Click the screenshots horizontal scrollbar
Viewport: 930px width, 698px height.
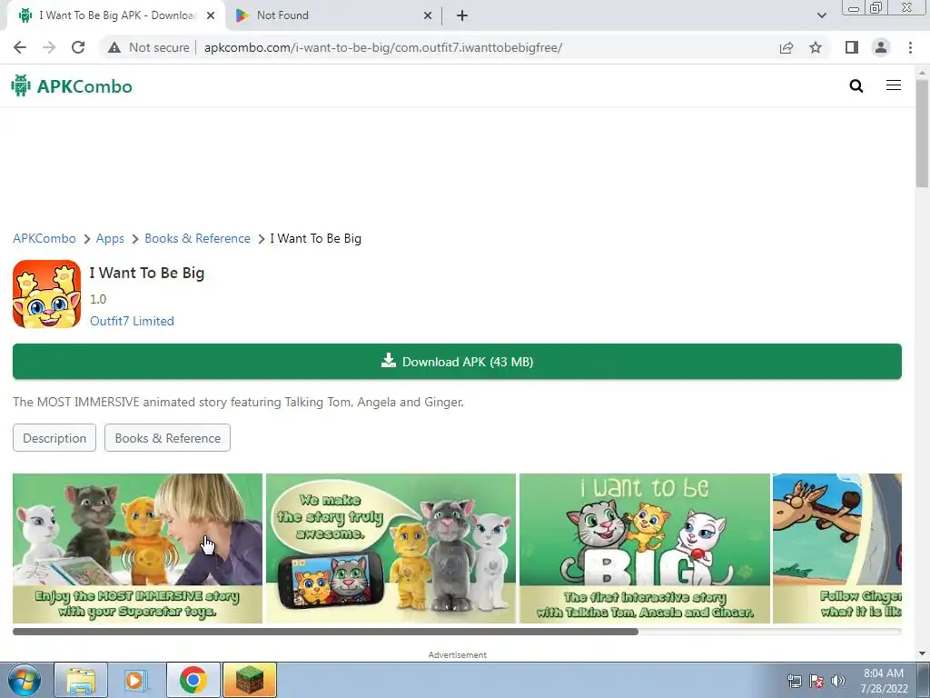pyautogui.click(x=326, y=632)
